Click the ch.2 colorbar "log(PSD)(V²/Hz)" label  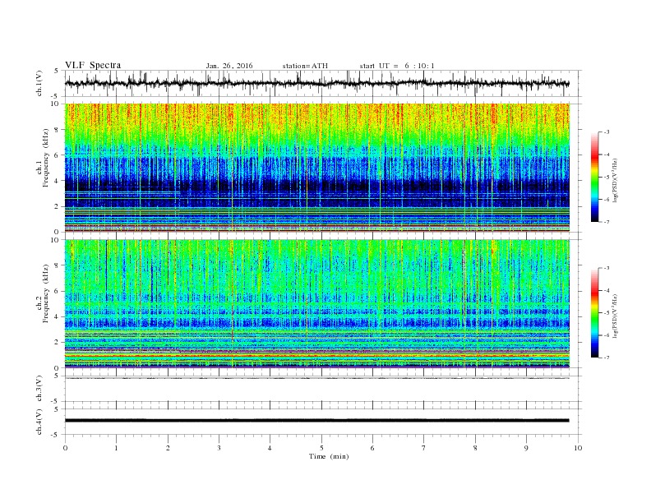[x=615, y=316]
